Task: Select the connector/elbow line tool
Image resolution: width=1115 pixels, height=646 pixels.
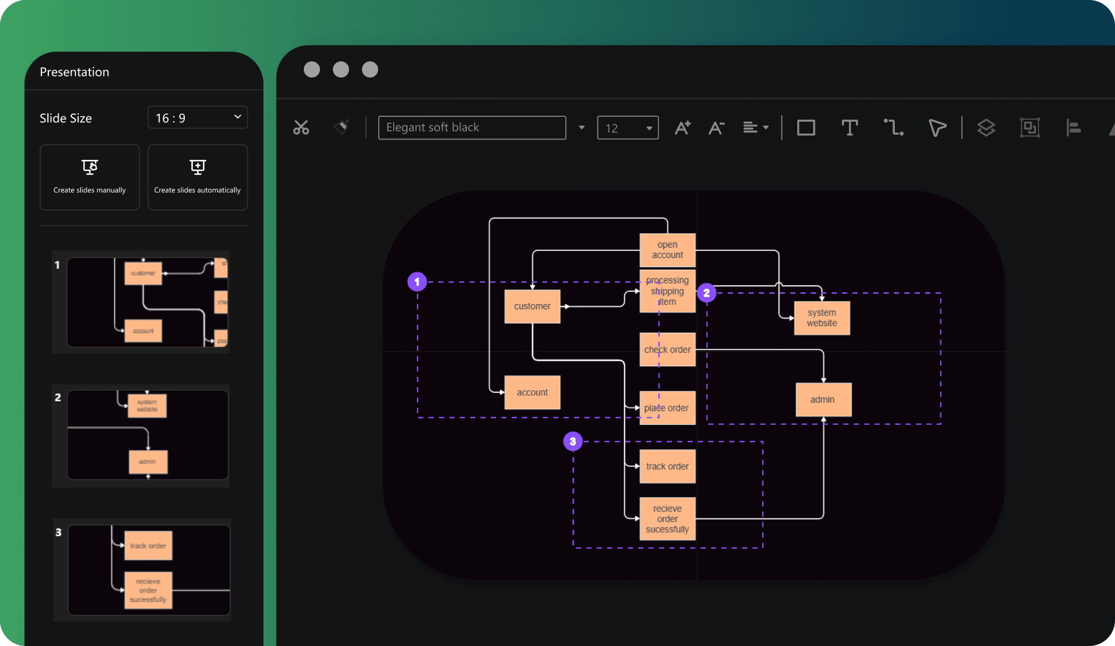Action: coord(894,127)
